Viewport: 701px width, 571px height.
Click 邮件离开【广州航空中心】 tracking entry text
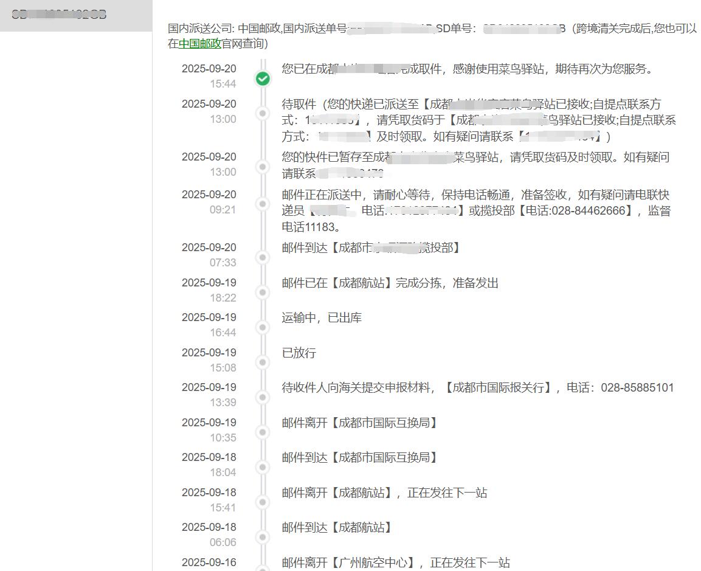395,562
